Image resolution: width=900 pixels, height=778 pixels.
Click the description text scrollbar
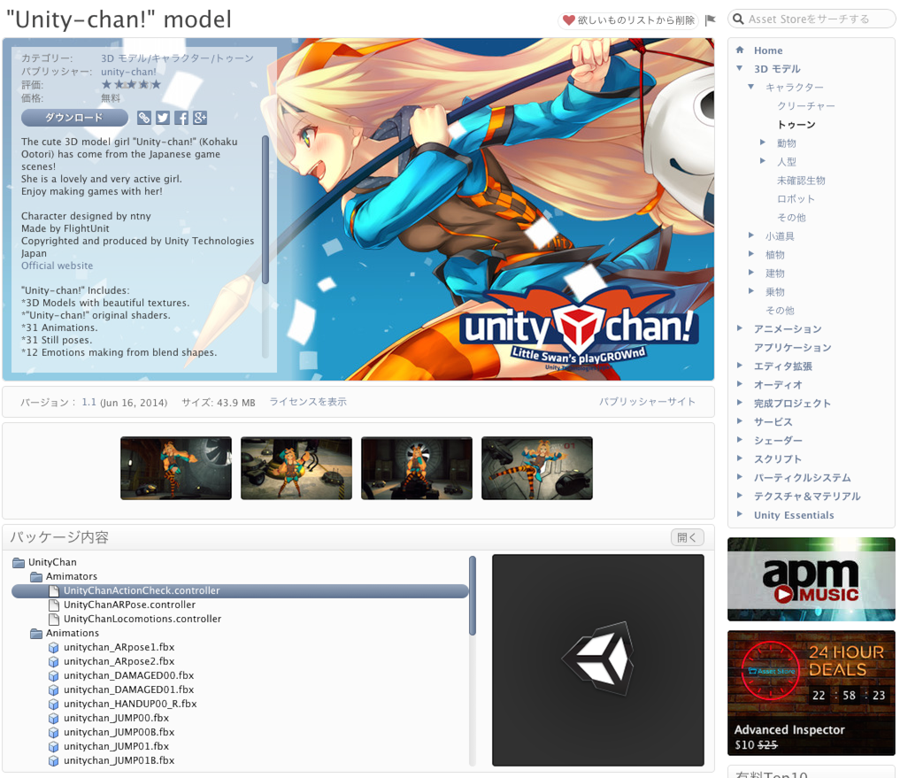[265, 210]
